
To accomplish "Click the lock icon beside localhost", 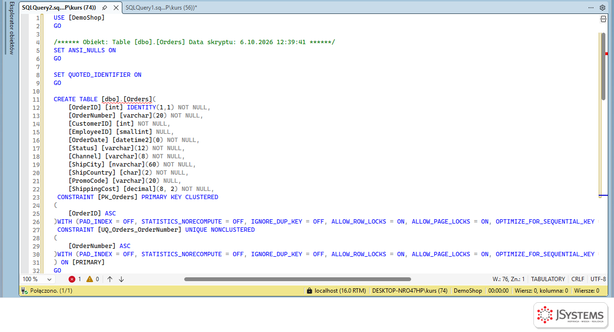I will coord(309,290).
